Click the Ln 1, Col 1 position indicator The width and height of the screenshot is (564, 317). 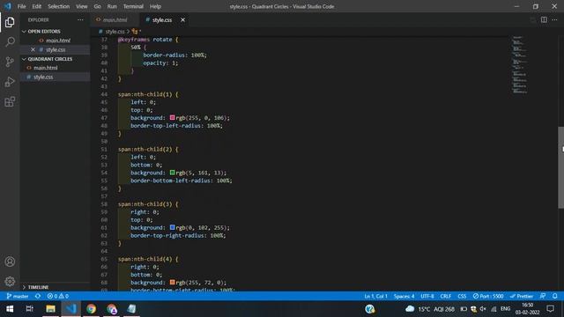click(x=376, y=296)
